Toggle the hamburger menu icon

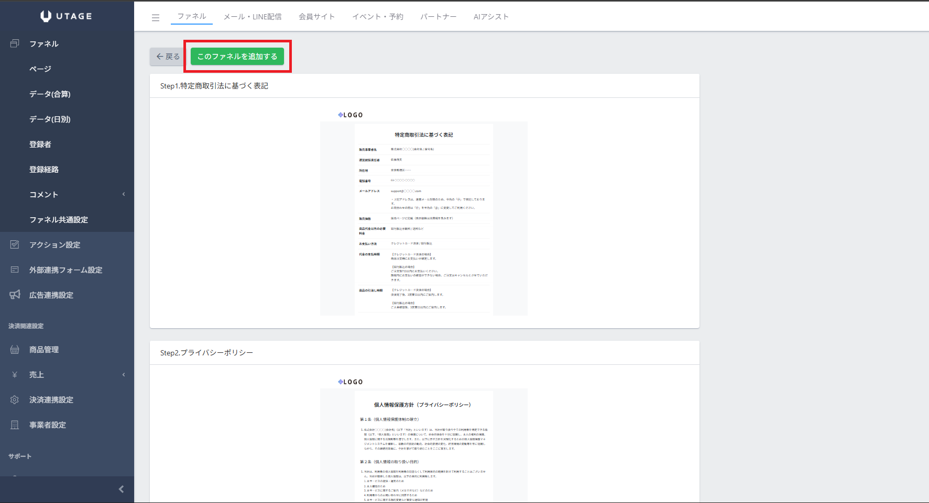click(156, 18)
